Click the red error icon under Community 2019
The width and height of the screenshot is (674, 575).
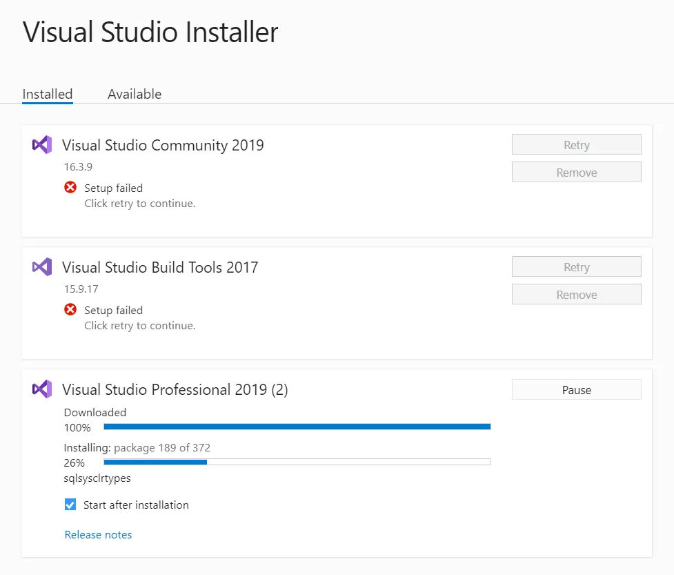pyautogui.click(x=70, y=187)
